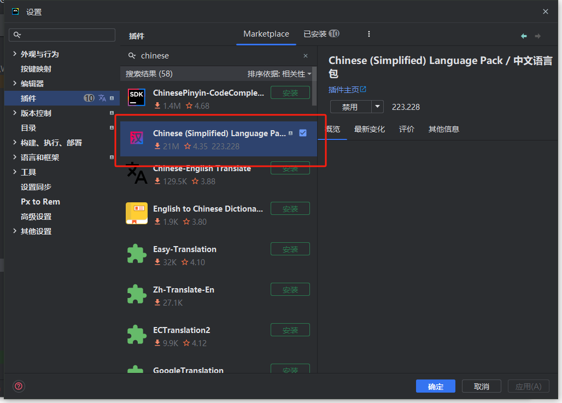This screenshot has width=562, height=403.
Task: Open the plugins more options kebab menu
Action: 369,34
